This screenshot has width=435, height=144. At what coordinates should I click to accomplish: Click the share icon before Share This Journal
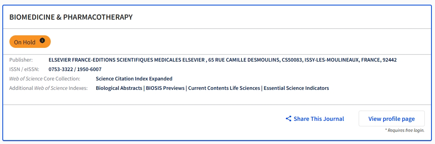pos(289,119)
